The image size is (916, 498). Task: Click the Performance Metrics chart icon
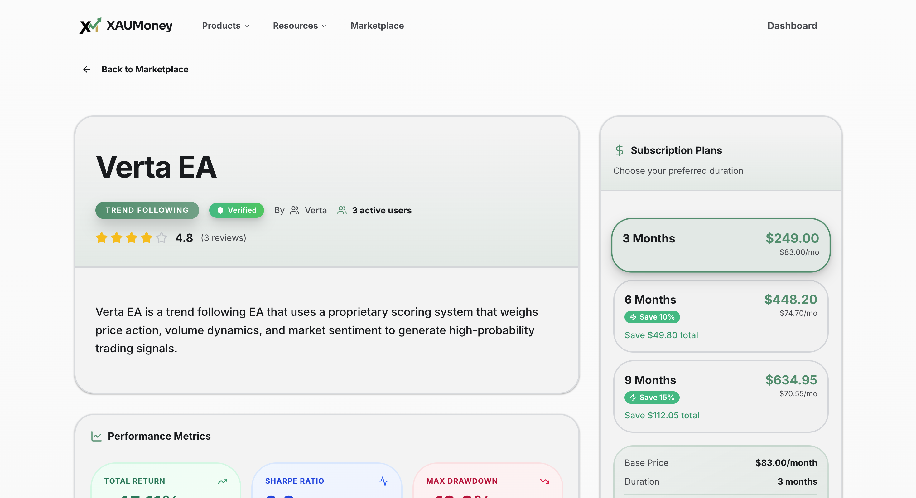96,436
